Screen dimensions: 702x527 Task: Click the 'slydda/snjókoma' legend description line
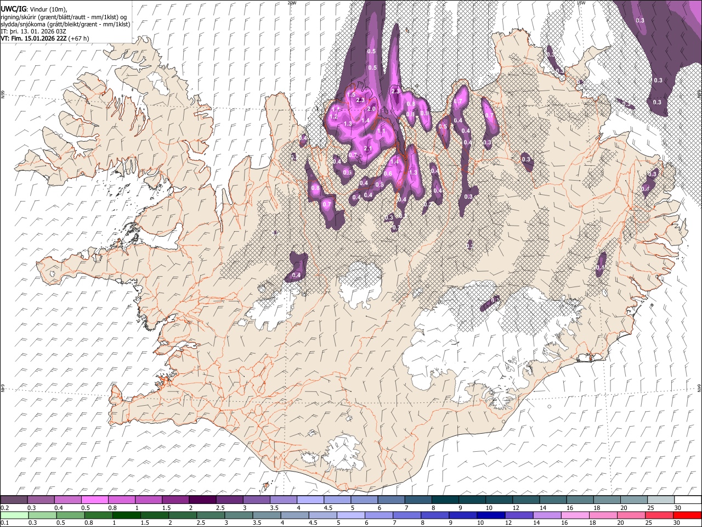click(x=65, y=24)
